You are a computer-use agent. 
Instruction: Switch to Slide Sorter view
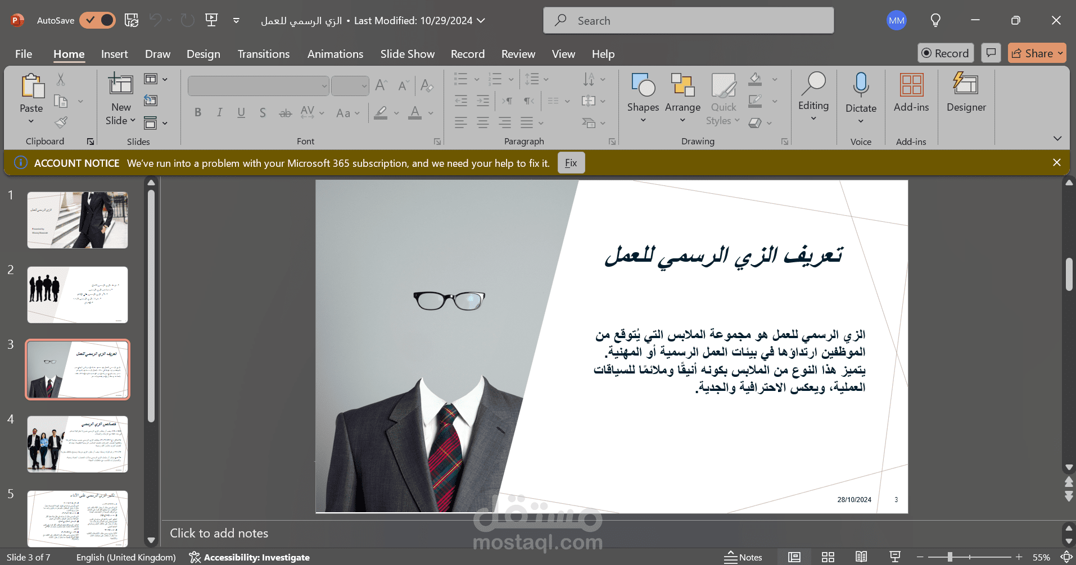tap(828, 557)
